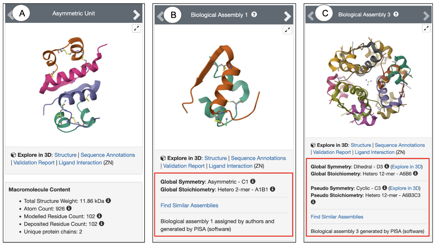437x246 pixels.
Task: Expand the Asymmetric Unit 3D viewer fullscreen
Action: coord(136,28)
